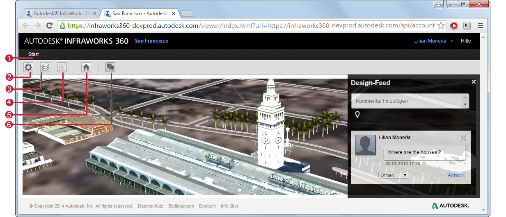Image resolution: width=506 pixels, height=217 pixels.
Task: Switch to the Autodesk InfraWorks 360 browser tab
Action: pos(61,13)
